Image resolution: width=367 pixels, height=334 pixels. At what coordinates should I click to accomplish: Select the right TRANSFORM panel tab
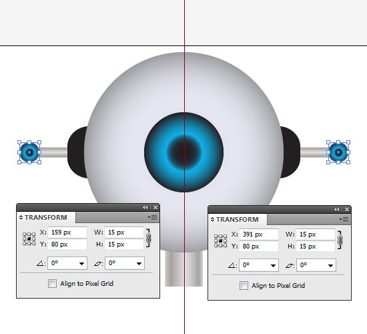click(x=238, y=219)
